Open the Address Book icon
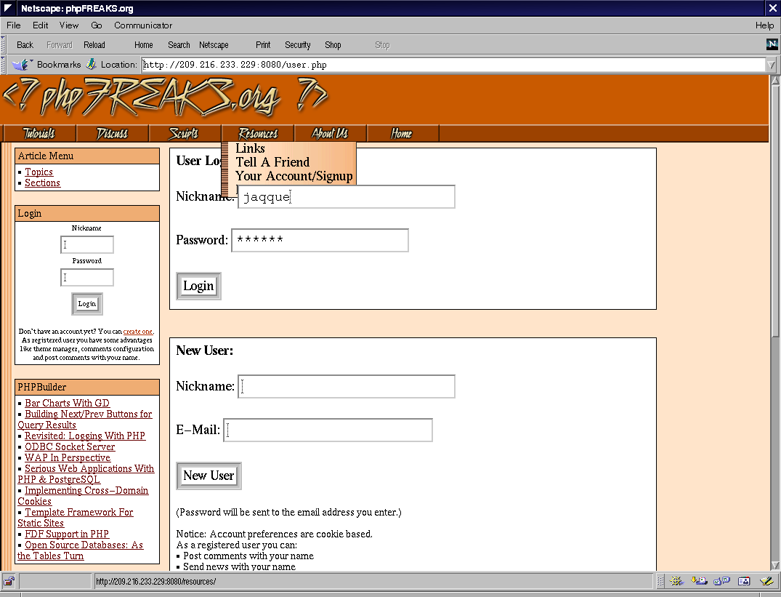Screen dimensions: 781x597 coord(744,581)
